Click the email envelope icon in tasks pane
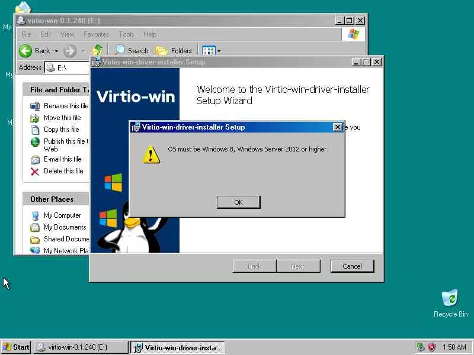Viewport: 474px width, 355px height. [x=35, y=160]
